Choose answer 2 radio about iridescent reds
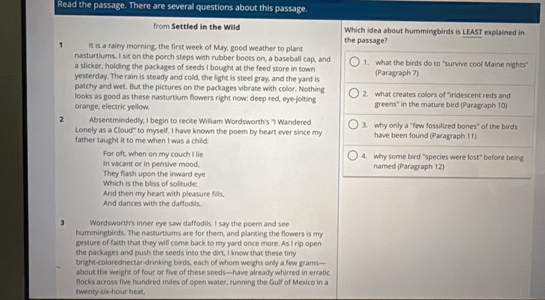 point(353,94)
